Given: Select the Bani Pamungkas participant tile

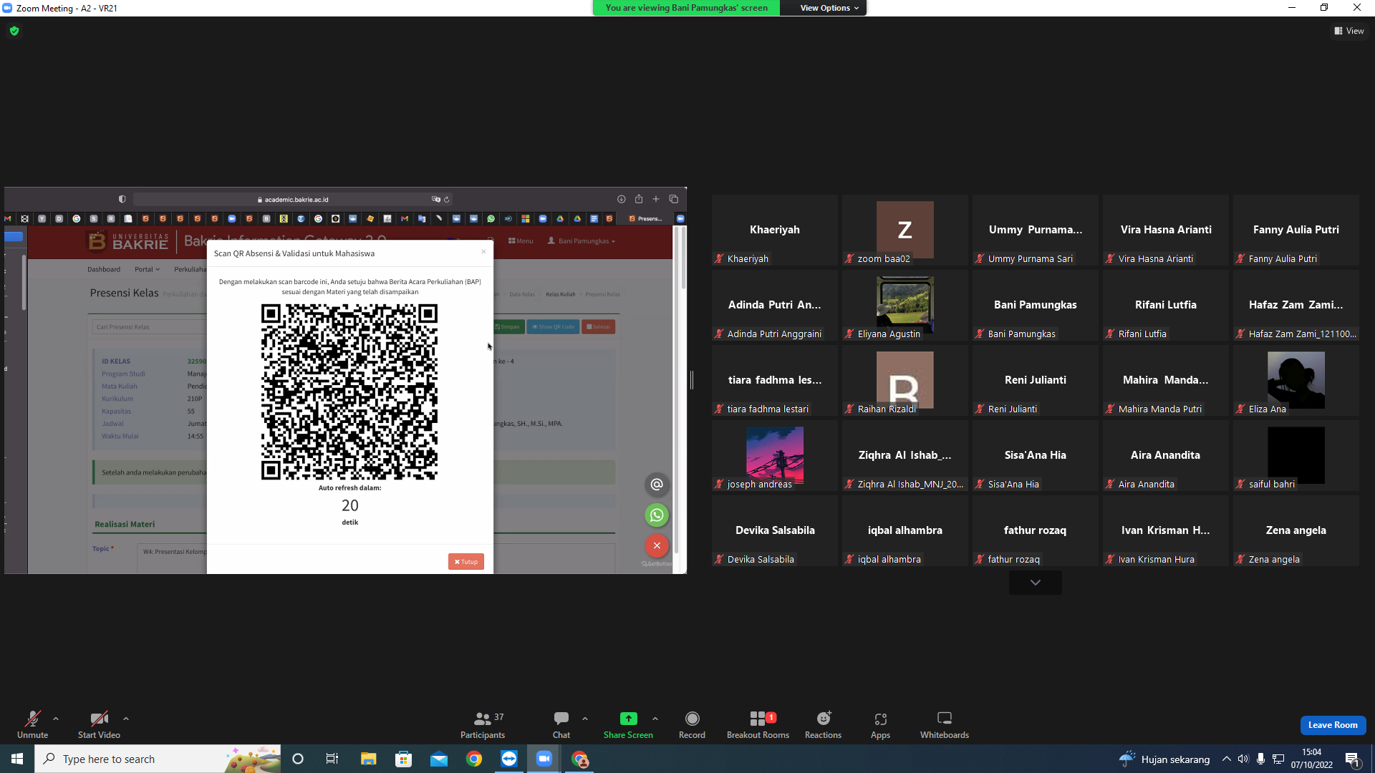Looking at the screenshot, I should 1036,306.
